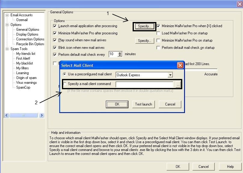Click the mail client command text field
The height and width of the screenshot is (173, 243).
pos(144,85)
